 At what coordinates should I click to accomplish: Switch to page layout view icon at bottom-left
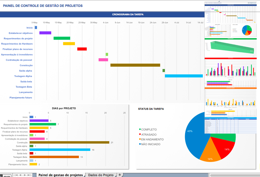point(7,175)
